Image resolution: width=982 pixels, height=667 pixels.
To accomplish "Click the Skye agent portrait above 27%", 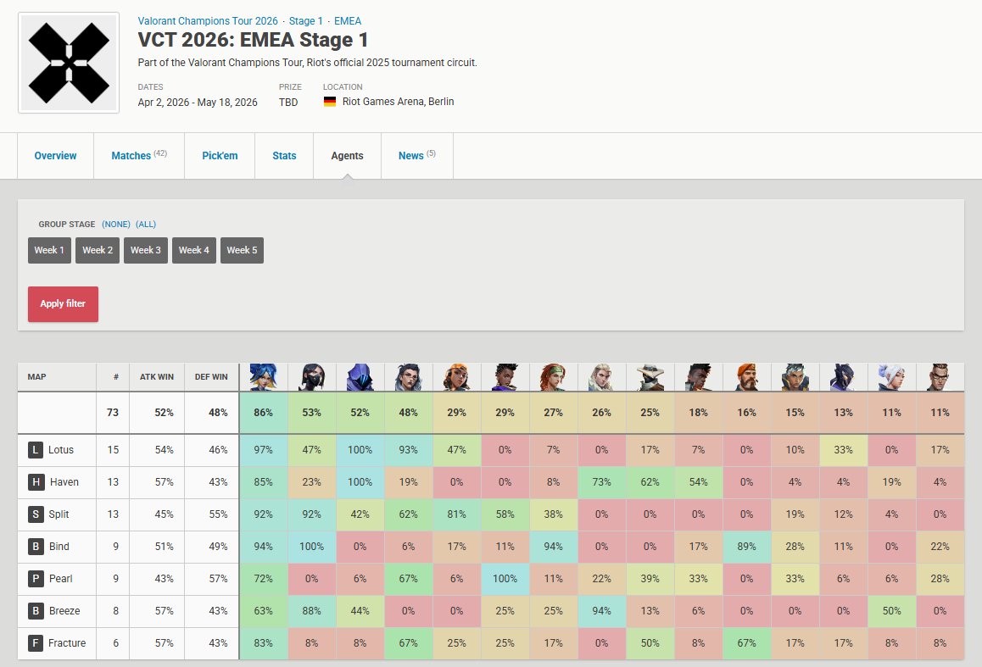I will 553,377.
